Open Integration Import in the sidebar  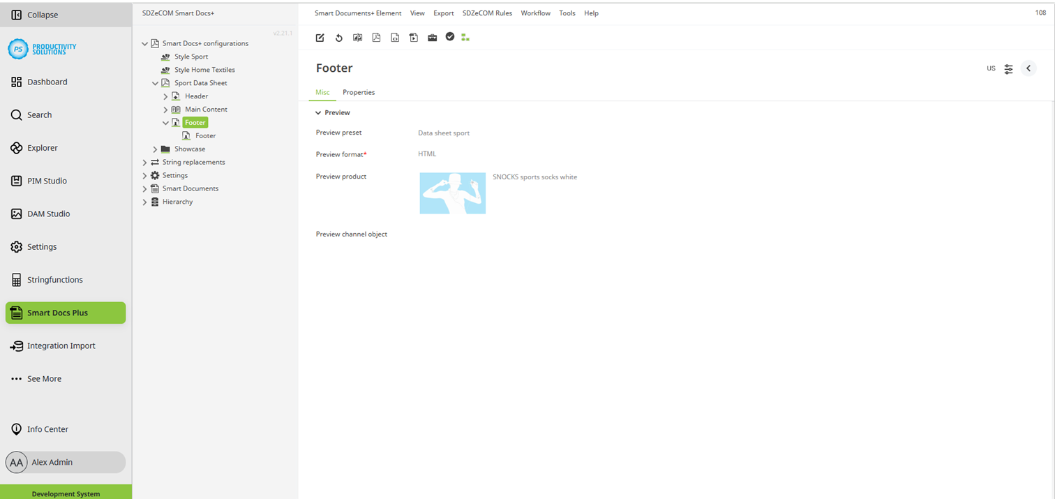click(x=66, y=345)
